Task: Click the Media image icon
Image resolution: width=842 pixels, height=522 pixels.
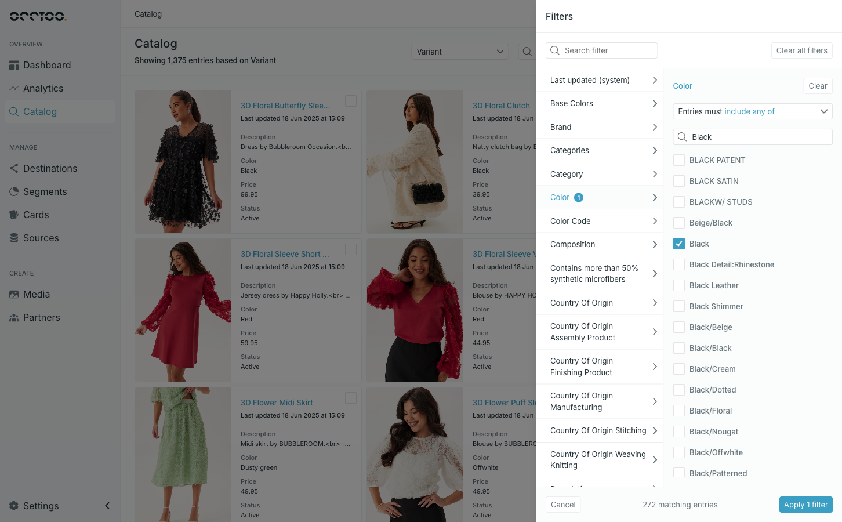Action: (x=14, y=294)
